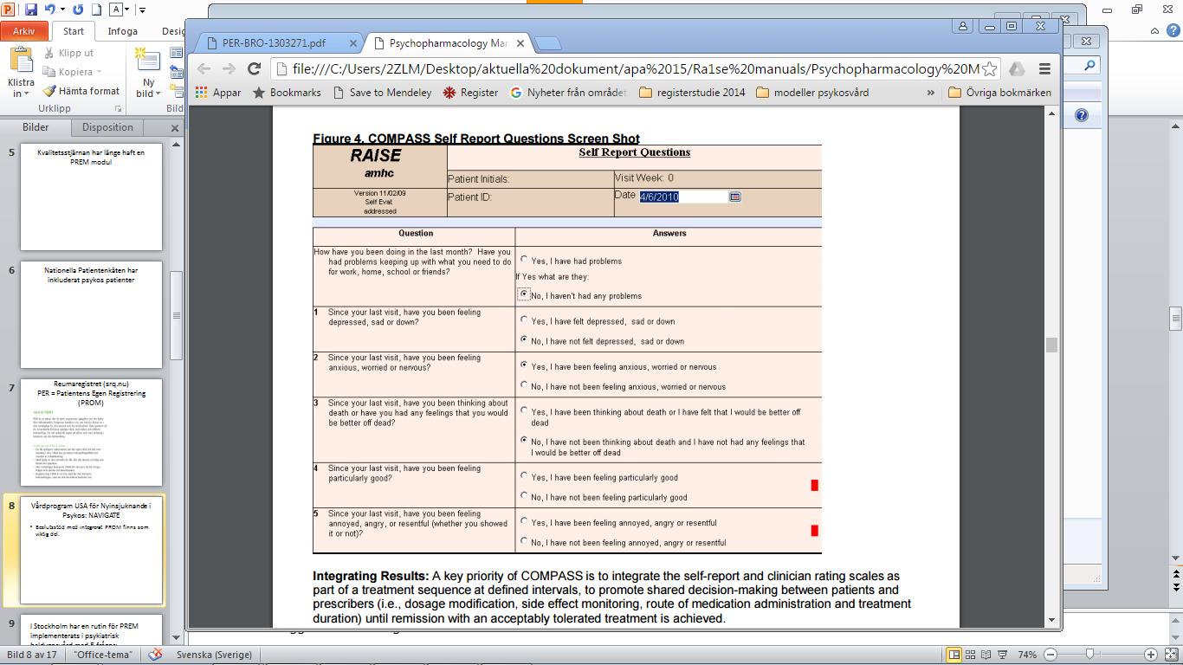The image size is (1183, 665).
Task: Switch to Normal view in status bar
Action: click(954, 655)
